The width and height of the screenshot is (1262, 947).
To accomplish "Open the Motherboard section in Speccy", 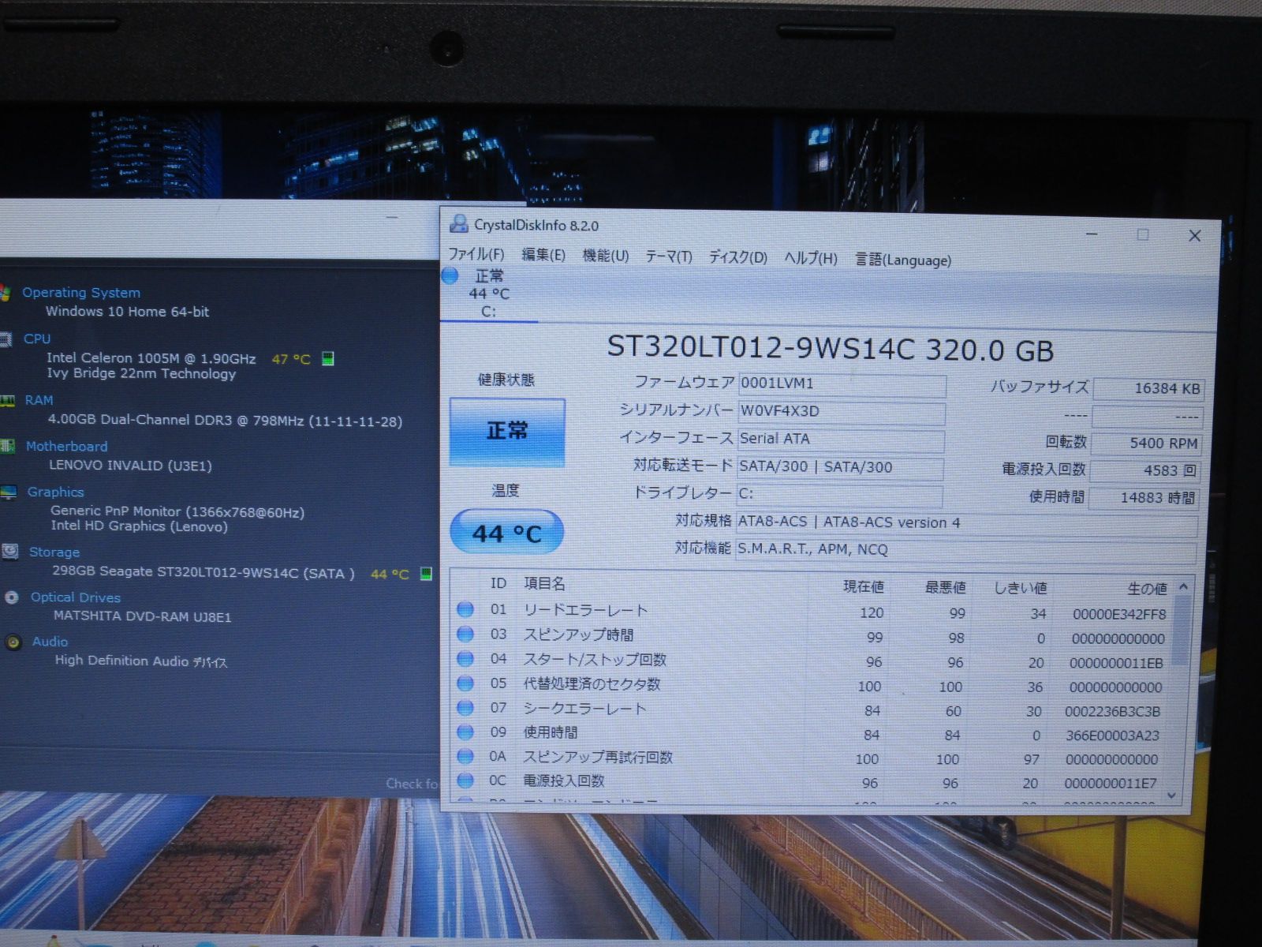I will point(66,446).
